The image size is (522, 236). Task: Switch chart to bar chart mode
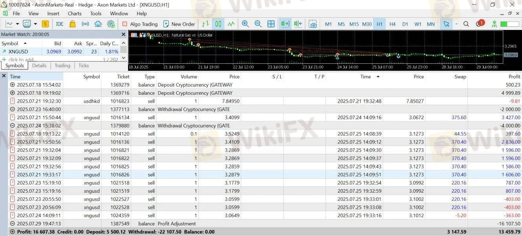205,24
